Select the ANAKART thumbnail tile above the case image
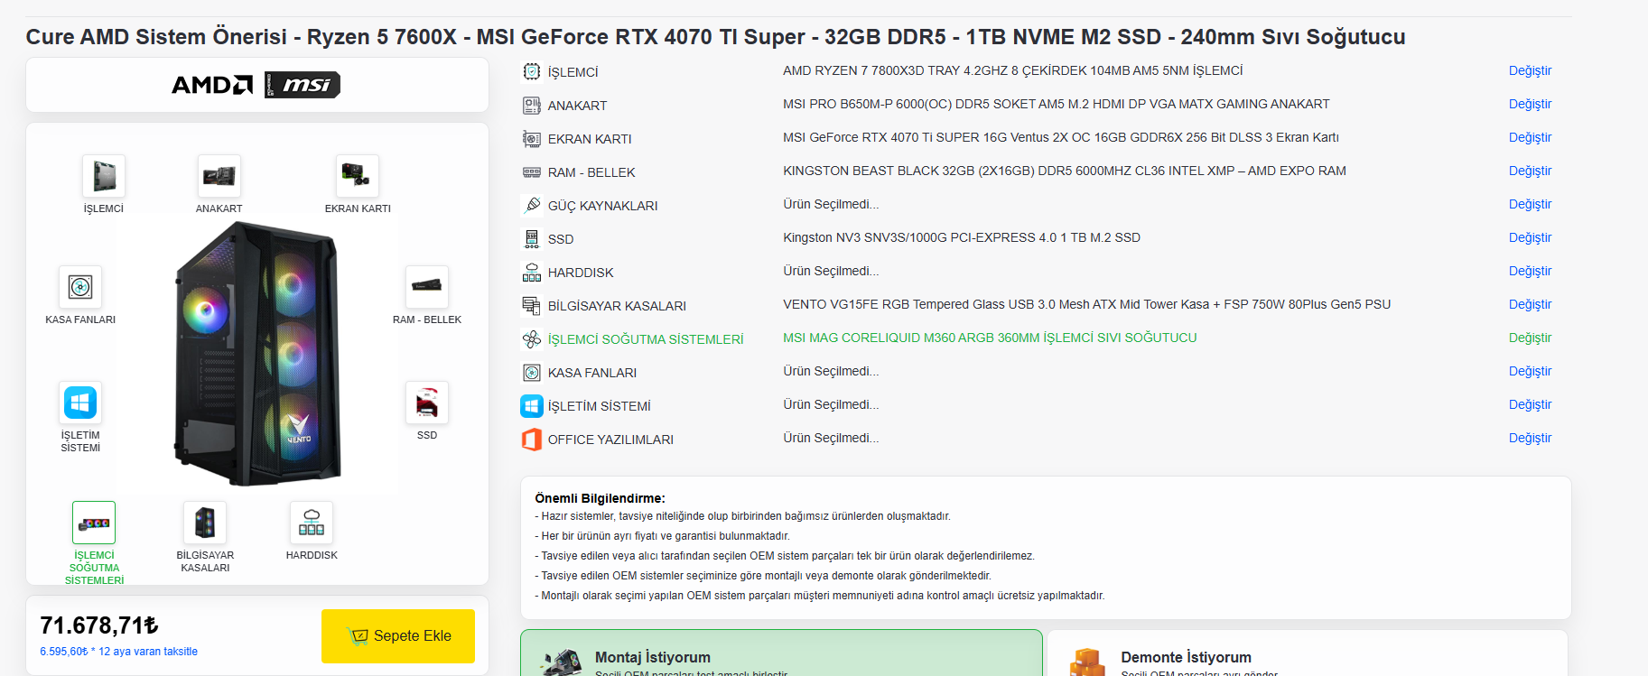The width and height of the screenshot is (1648, 676). coord(219,176)
